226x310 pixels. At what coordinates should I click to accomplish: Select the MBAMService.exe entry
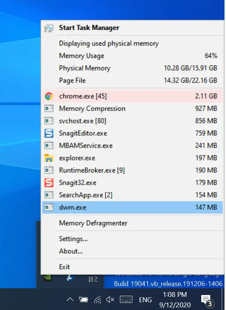click(x=132, y=146)
